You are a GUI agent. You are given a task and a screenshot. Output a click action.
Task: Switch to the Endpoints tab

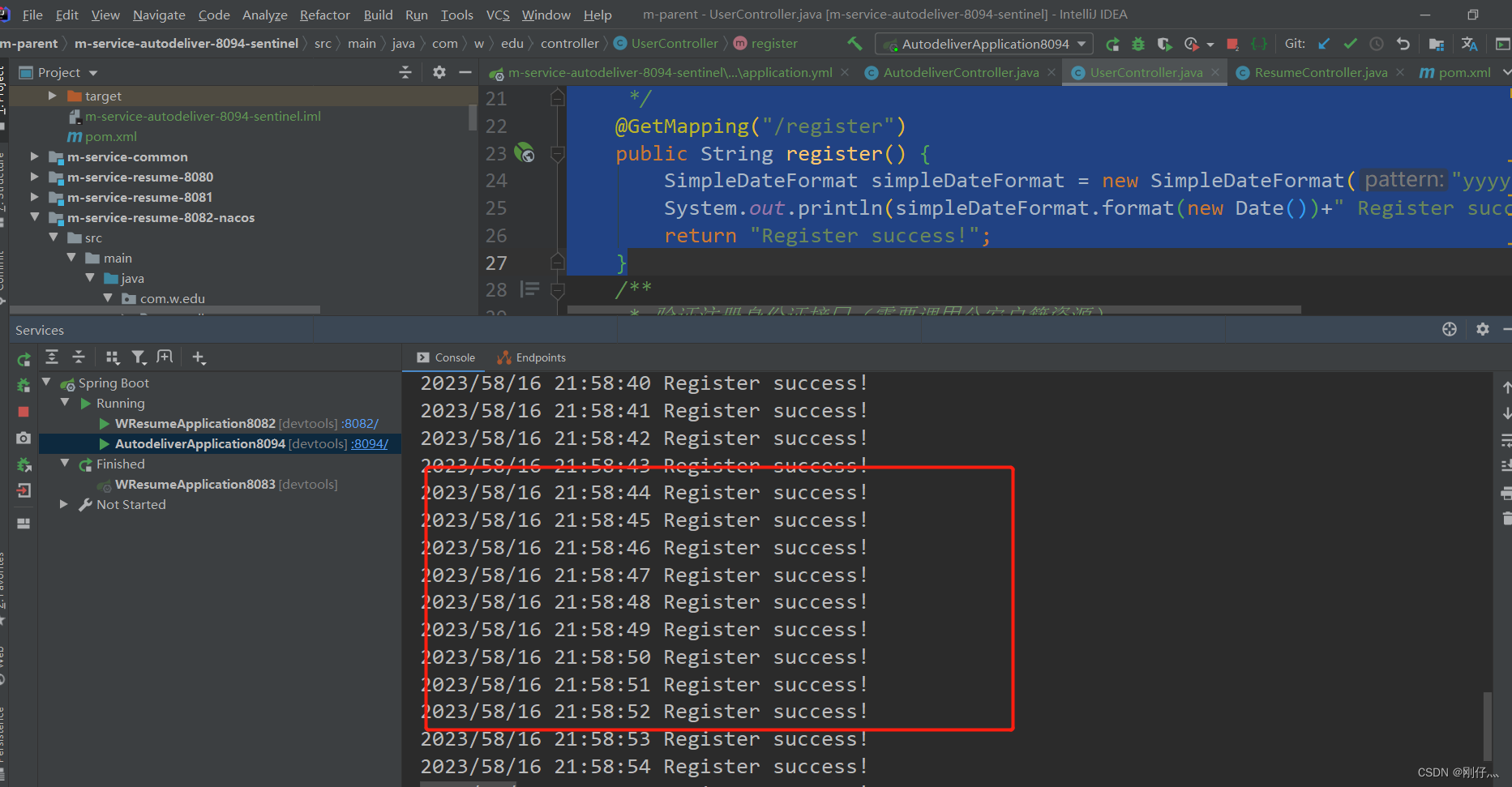pos(532,357)
